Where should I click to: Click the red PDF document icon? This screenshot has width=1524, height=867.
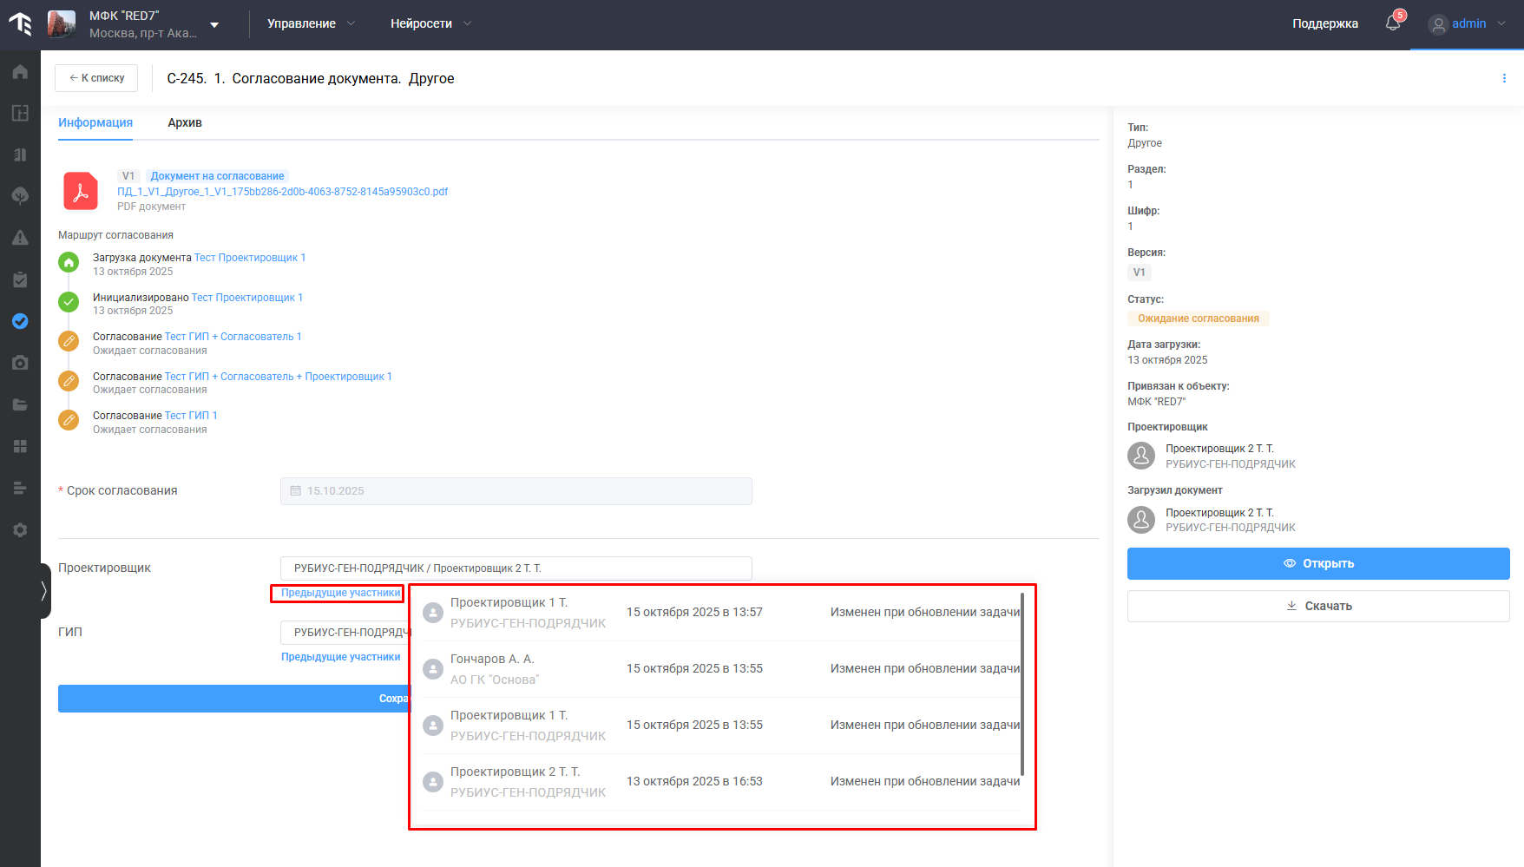pyautogui.click(x=81, y=191)
